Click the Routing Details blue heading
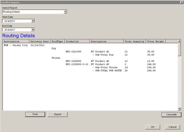Screen dimensions: 184x132 pyautogui.click(x=19, y=36)
